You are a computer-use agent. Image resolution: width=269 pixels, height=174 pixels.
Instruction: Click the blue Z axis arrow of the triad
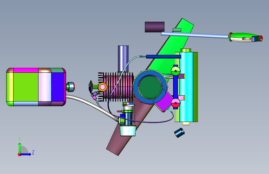(x=26, y=154)
